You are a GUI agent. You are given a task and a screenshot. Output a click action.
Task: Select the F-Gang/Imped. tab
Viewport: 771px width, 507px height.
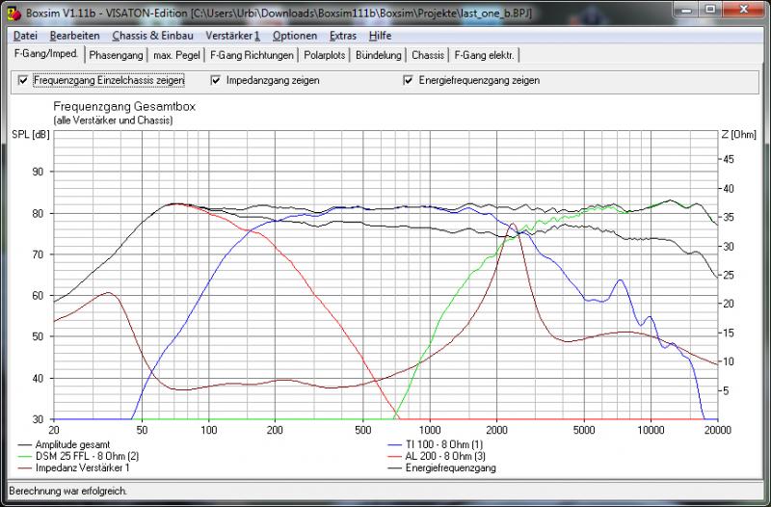click(46, 54)
